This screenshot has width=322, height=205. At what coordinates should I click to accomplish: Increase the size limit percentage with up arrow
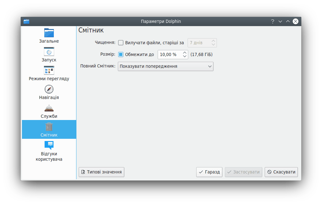pos(185,53)
